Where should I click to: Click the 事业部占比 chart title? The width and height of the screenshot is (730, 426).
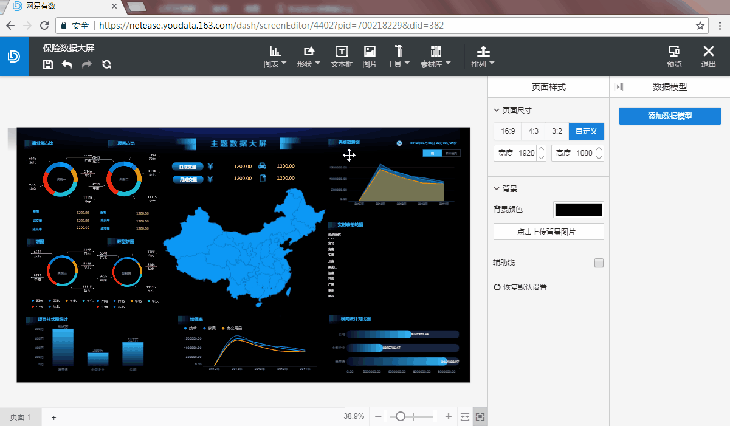[43, 143]
